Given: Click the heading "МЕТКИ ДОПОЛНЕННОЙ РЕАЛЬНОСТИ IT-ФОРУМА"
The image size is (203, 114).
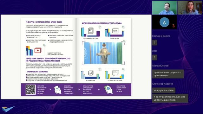Looking at the screenshot, I should 101,23.
